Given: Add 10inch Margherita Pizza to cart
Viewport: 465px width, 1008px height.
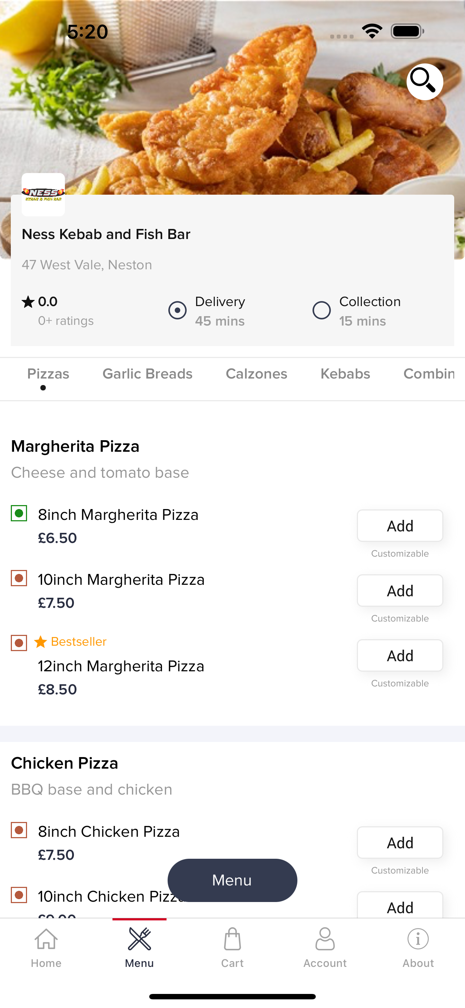Looking at the screenshot, I should (400, 591).
